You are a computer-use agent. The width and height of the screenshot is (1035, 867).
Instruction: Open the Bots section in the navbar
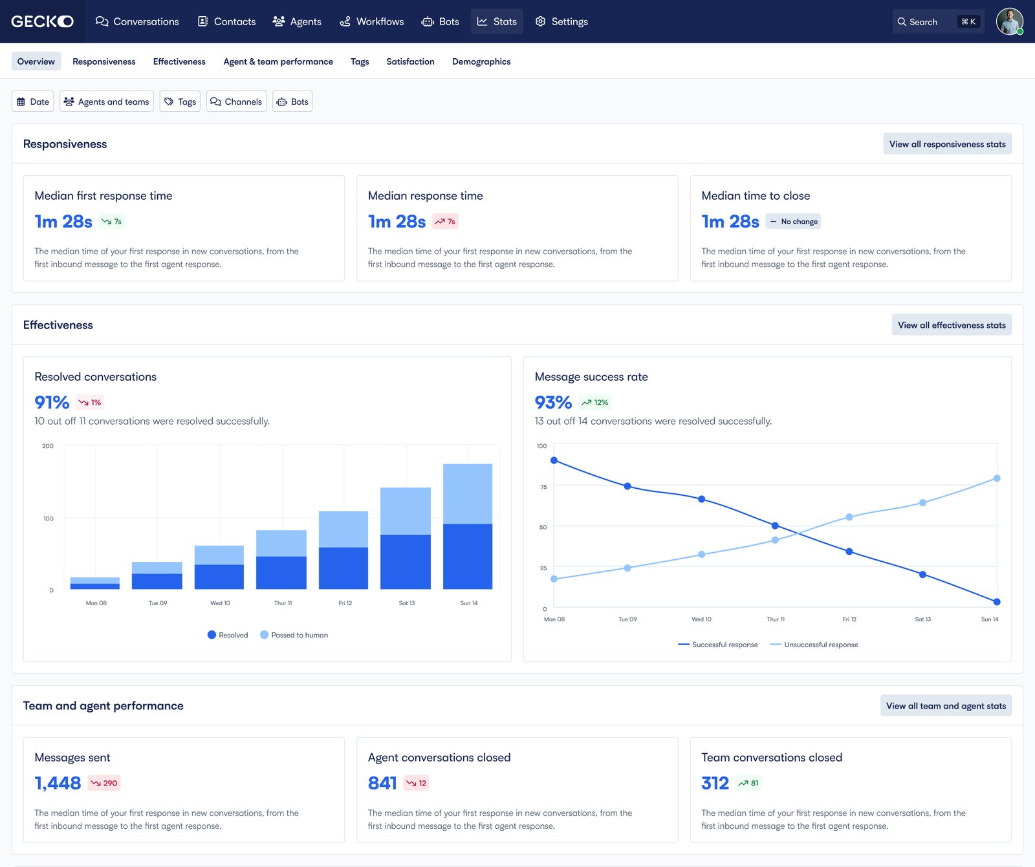pos(441,21)
